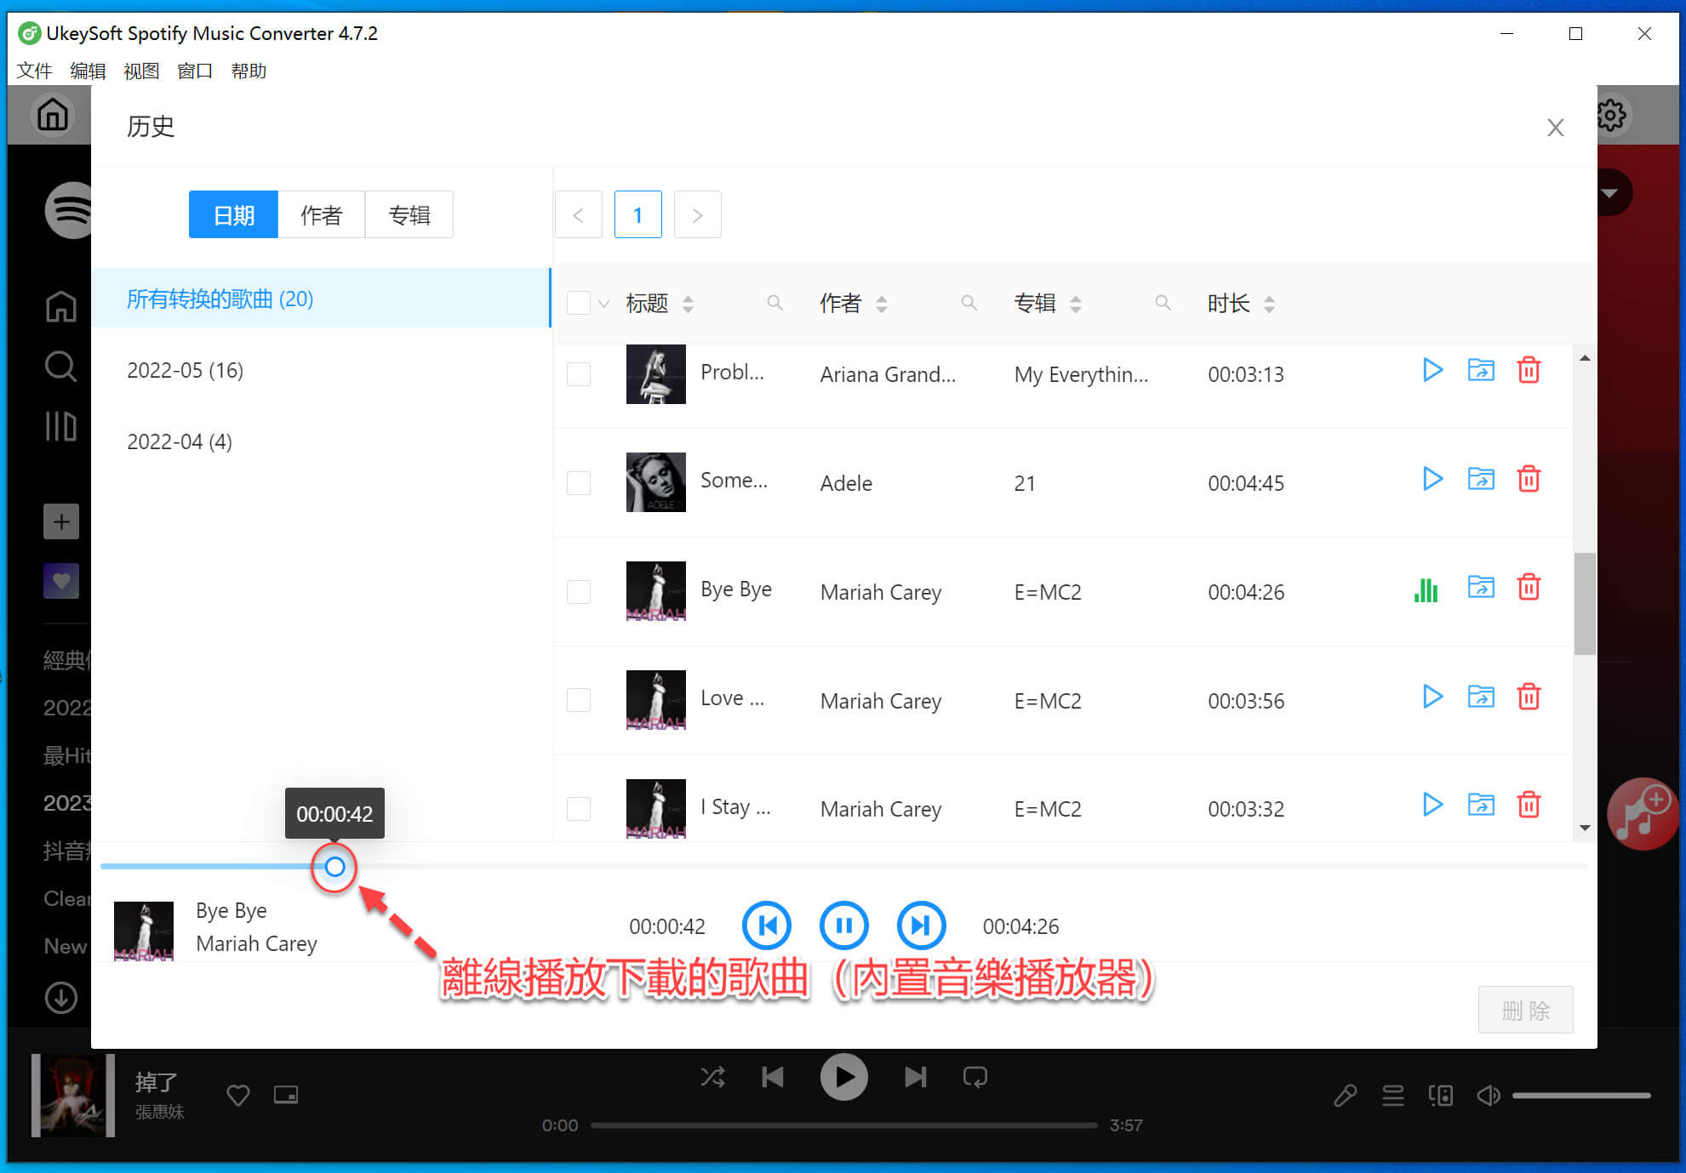Open output folder for Adele track
The image size is (1686, 1173).
[x=1481, y=479]
